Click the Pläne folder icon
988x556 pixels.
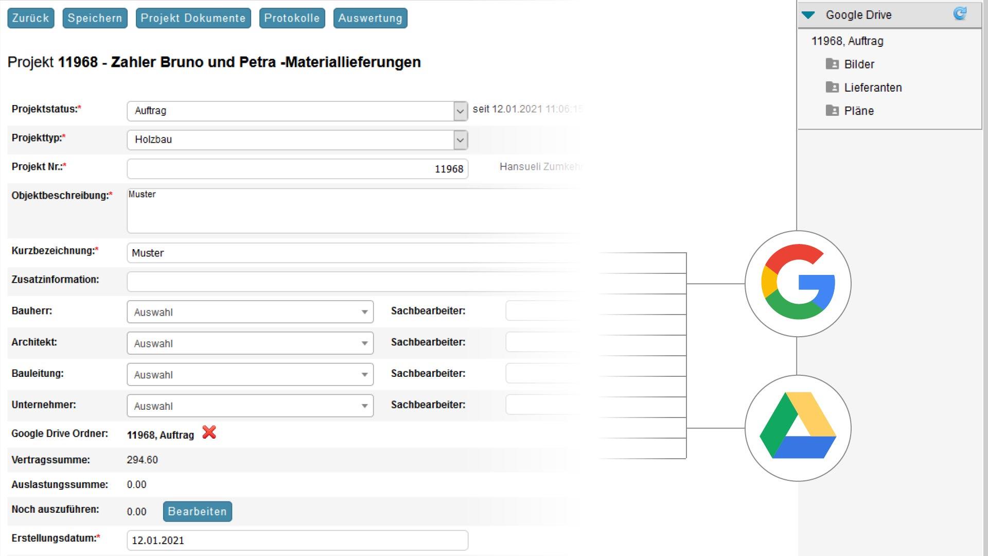click(x=832, y=110)
